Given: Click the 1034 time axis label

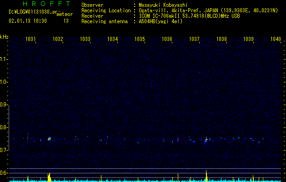Looking at the screenshot, I should pos(113,39).
